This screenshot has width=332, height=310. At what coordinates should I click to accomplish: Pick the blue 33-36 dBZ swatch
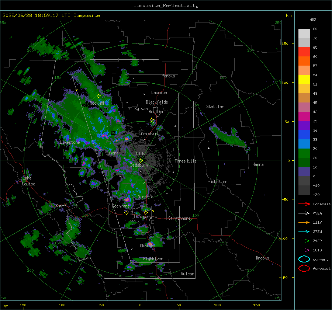[304, 135]
